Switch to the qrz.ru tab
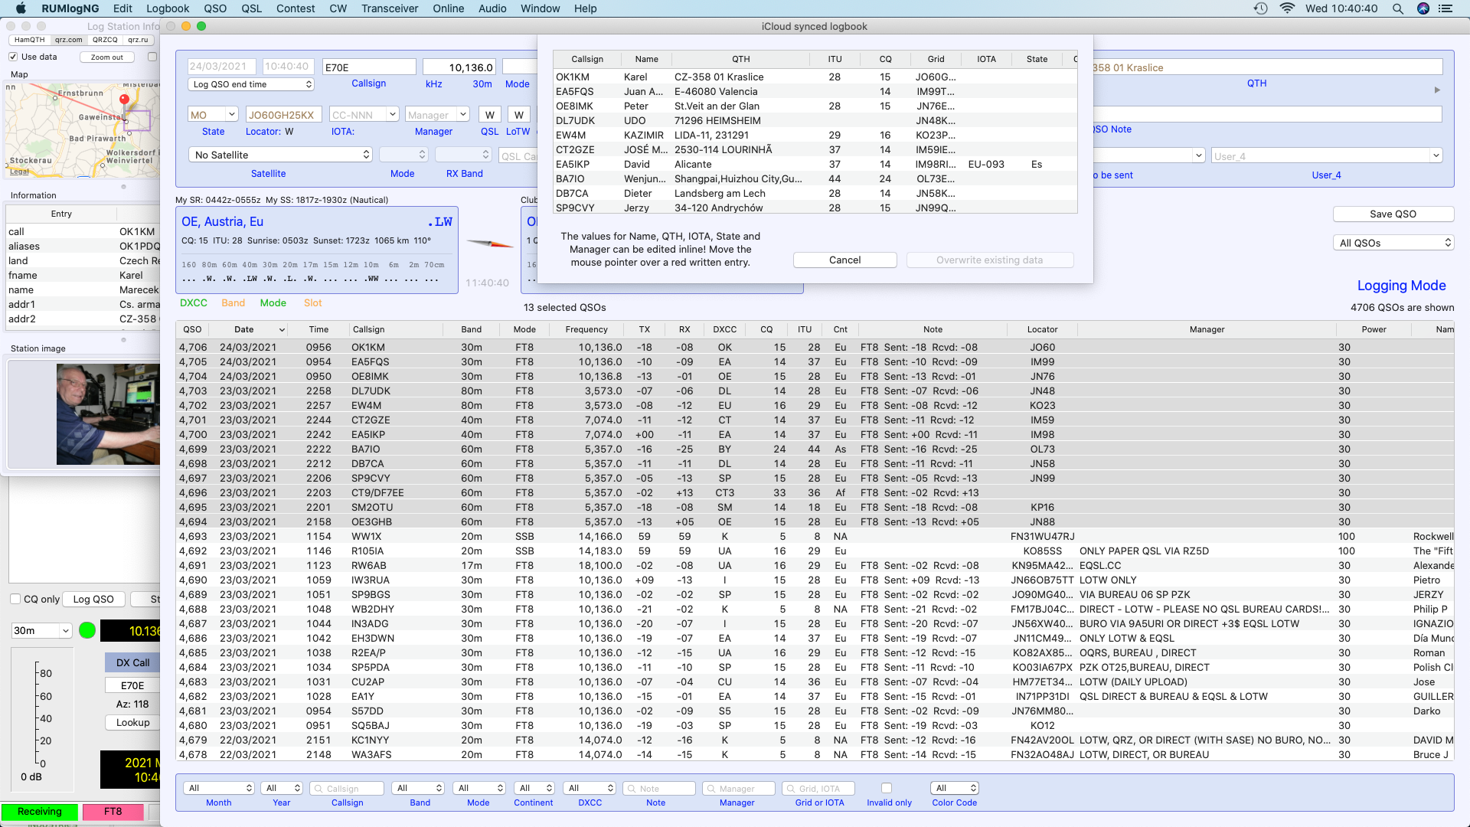This screenshot has height=827, width=1470. click(x=139, y=40)
